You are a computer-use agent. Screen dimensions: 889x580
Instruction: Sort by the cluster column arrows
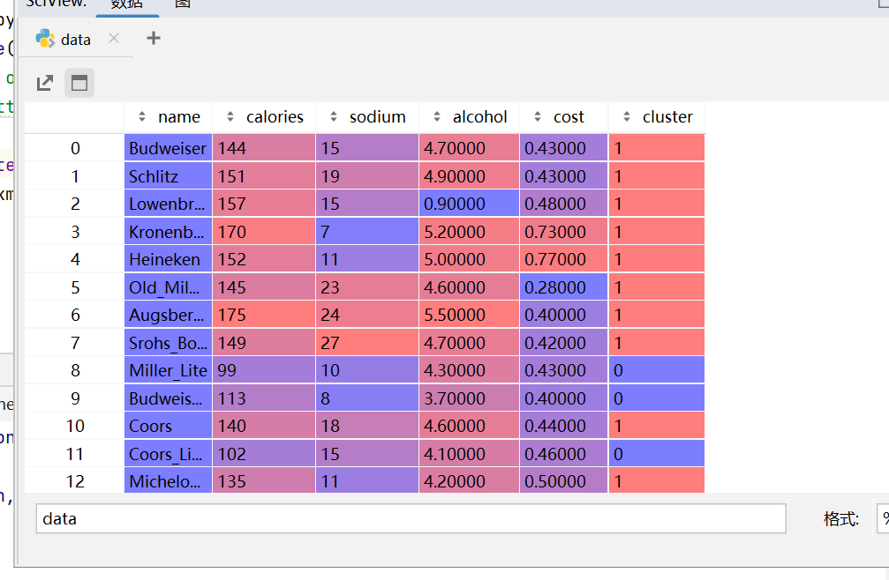[x=627, y=117]
